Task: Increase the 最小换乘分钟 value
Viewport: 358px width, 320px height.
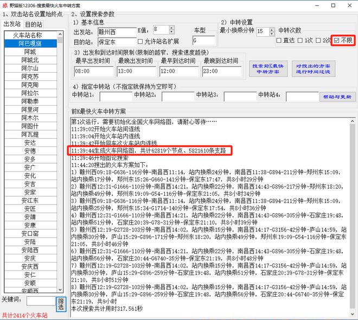Action: pyautogui.click(x=271, y=29)
